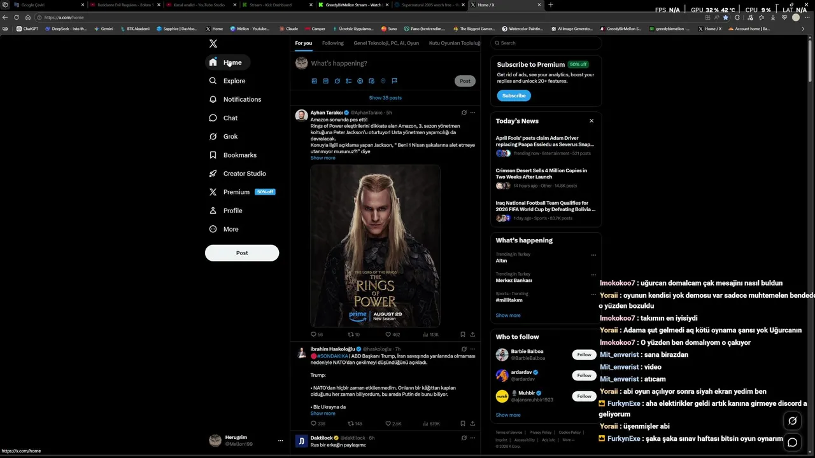Open more options for #millitakım trend
Screen dimensions: 815x458
pyautogui.click(x=593, y=295)
